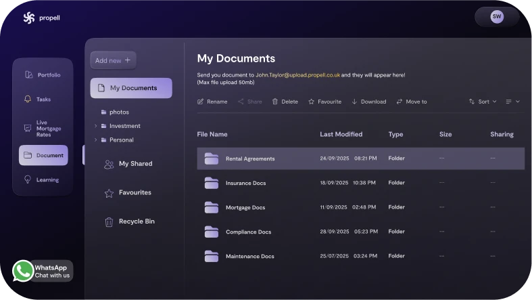Open the Recycle Bin section
This screenshot has height=300, width=532.
tap(136, 221)
